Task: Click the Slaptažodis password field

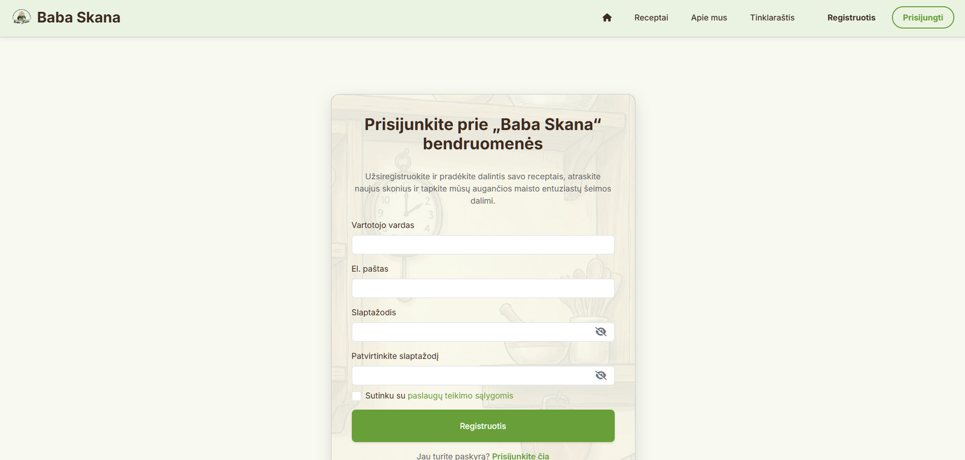Action: point(470,332)
